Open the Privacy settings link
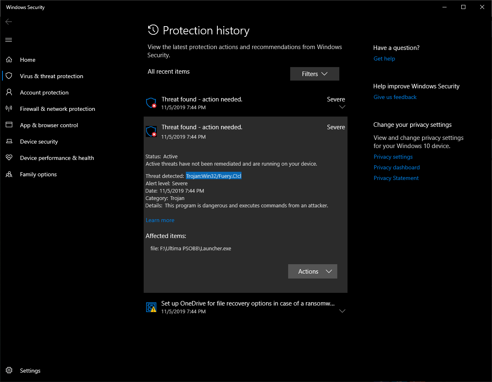The height and width of the screenshot is (382, 492). (x=393, y=157)
